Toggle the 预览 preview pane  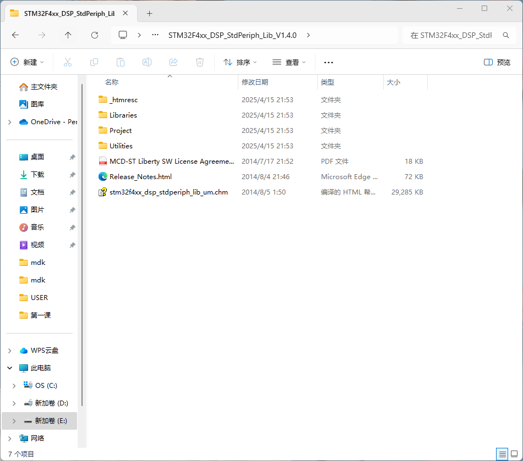(497, 62)
